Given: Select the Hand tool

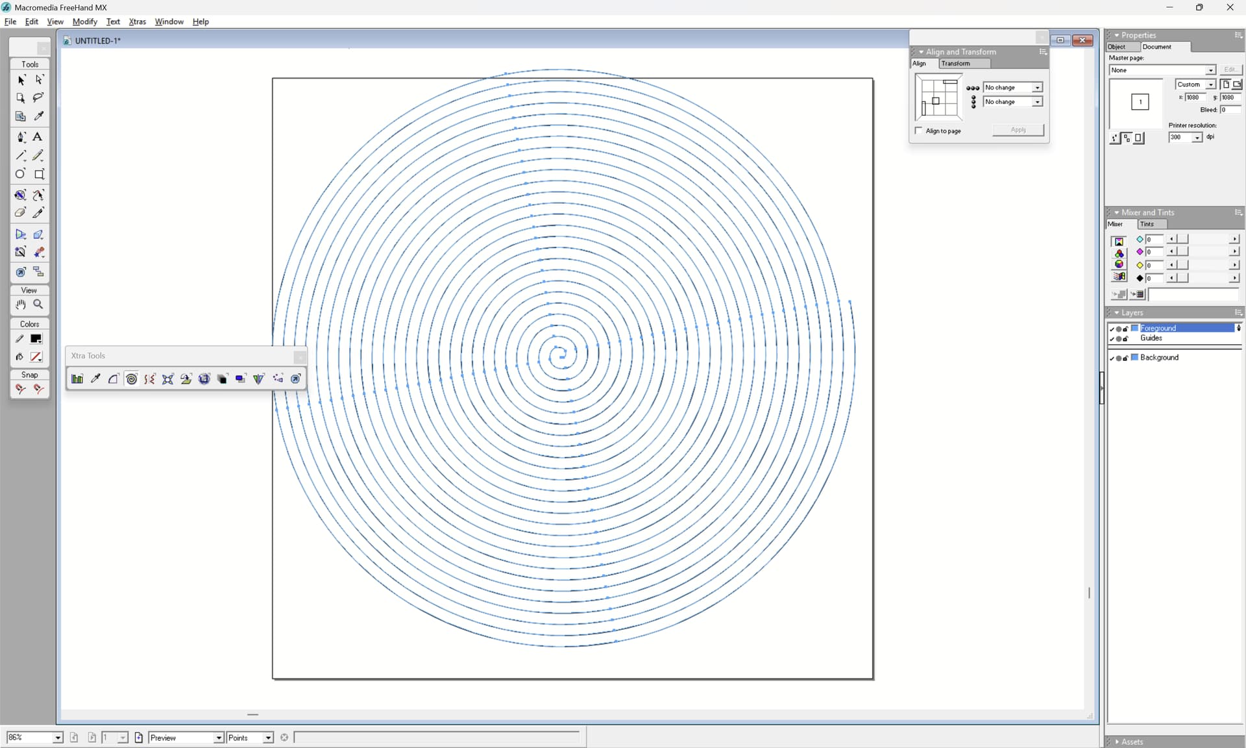Looking at the screenshot, I should pyautogui.click(x=21, y=305).
